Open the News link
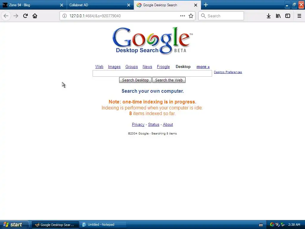 point(147,66)
